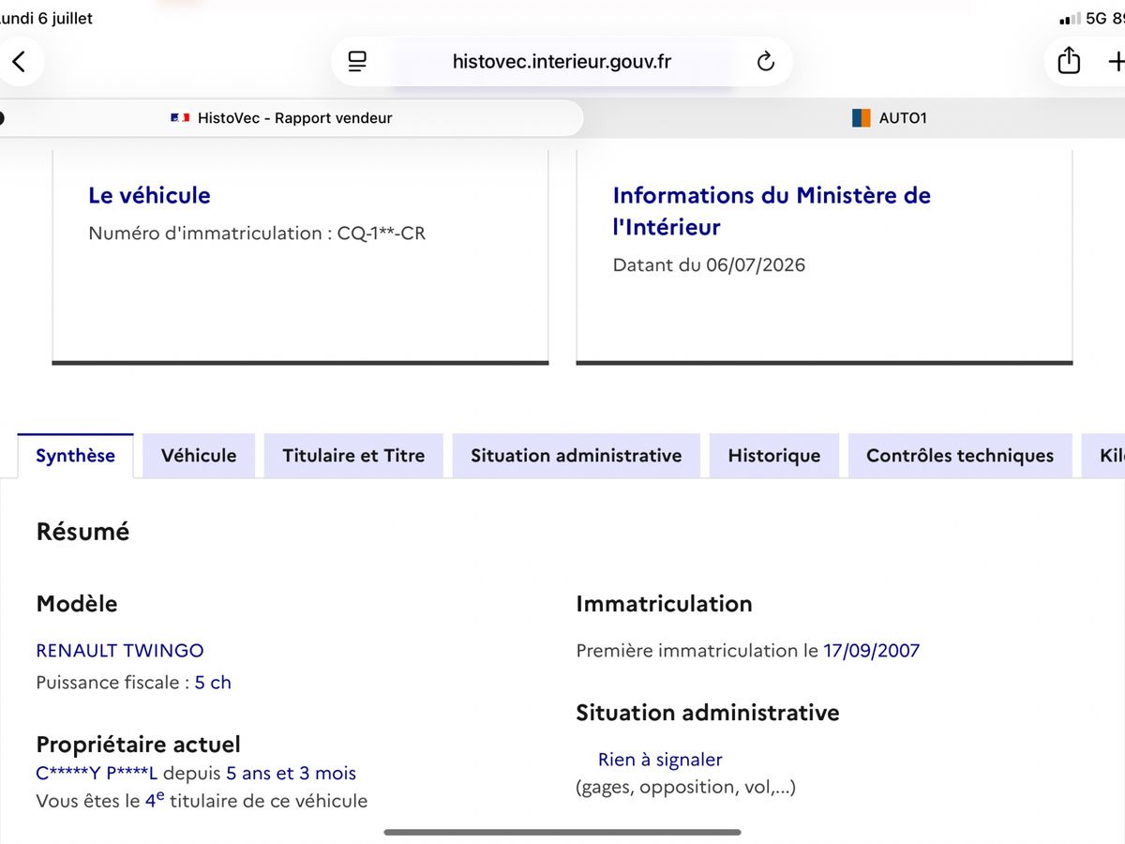
Task: Click the 5 ans et 3 mois duration
Action: tap(292, 774)
